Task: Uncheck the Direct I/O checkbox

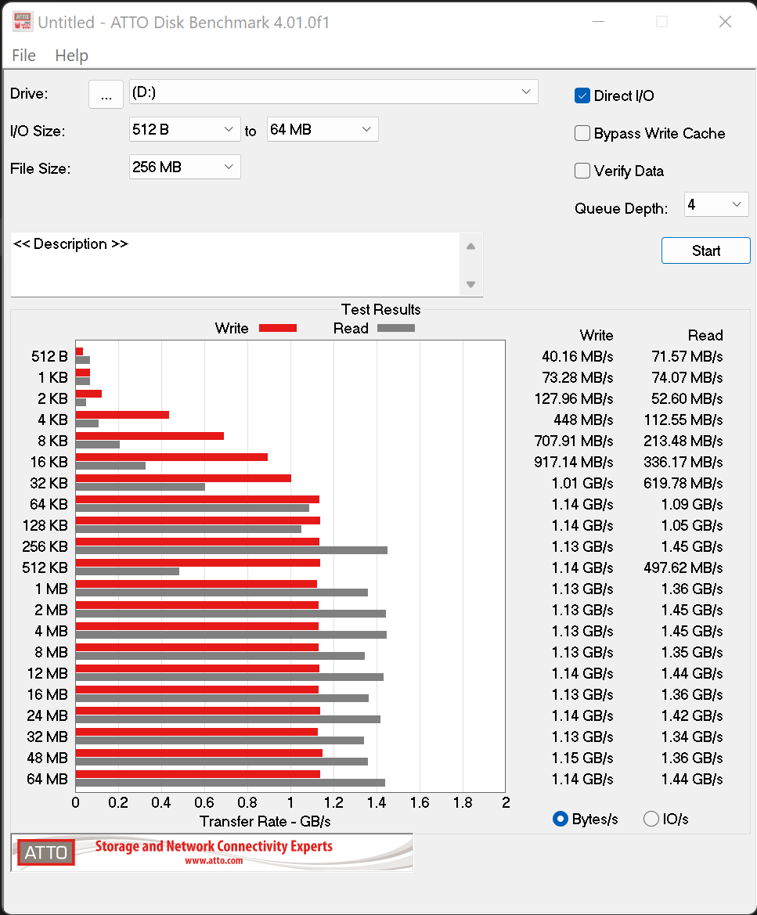Action: (582, 95)
